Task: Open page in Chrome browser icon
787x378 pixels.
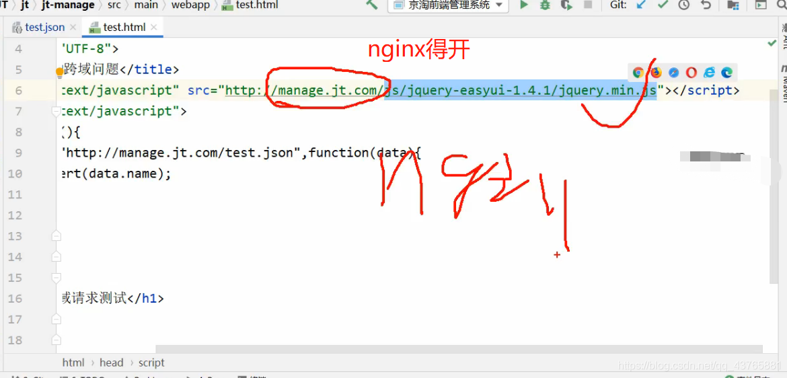Action: [x=638, y=72]
